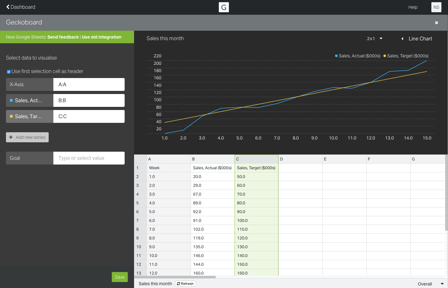
Task: Select row number 10 header
Action: (x=140, y=247)
